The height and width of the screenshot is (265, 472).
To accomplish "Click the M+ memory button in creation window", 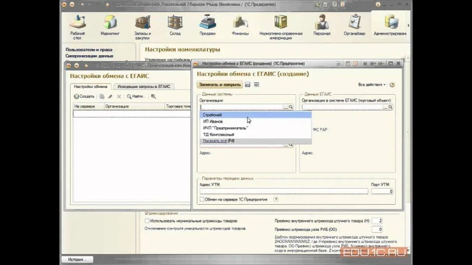I will click(x=373, y=64).
